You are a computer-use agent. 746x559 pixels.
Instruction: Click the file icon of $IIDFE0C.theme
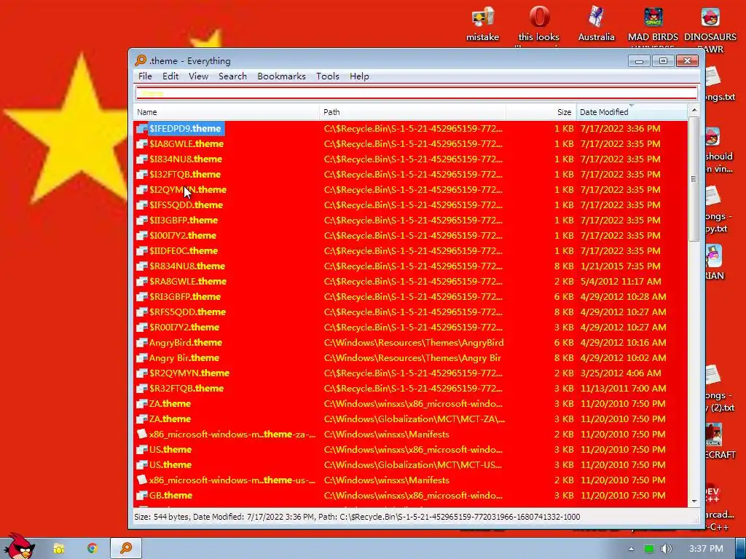point(142,250)
